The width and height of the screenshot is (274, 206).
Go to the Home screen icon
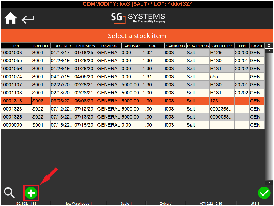click(10, 18)
